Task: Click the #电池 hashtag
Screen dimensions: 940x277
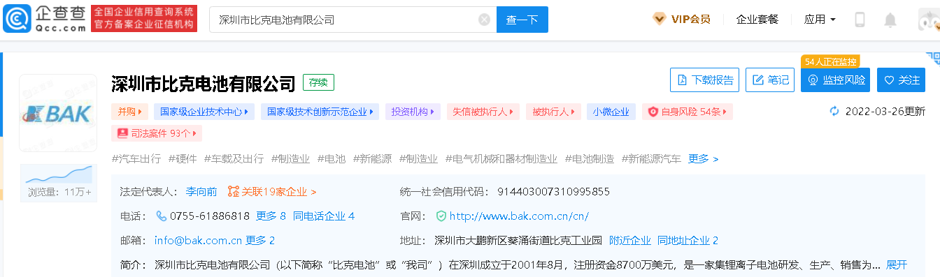Action: click(x=331, y=158)
